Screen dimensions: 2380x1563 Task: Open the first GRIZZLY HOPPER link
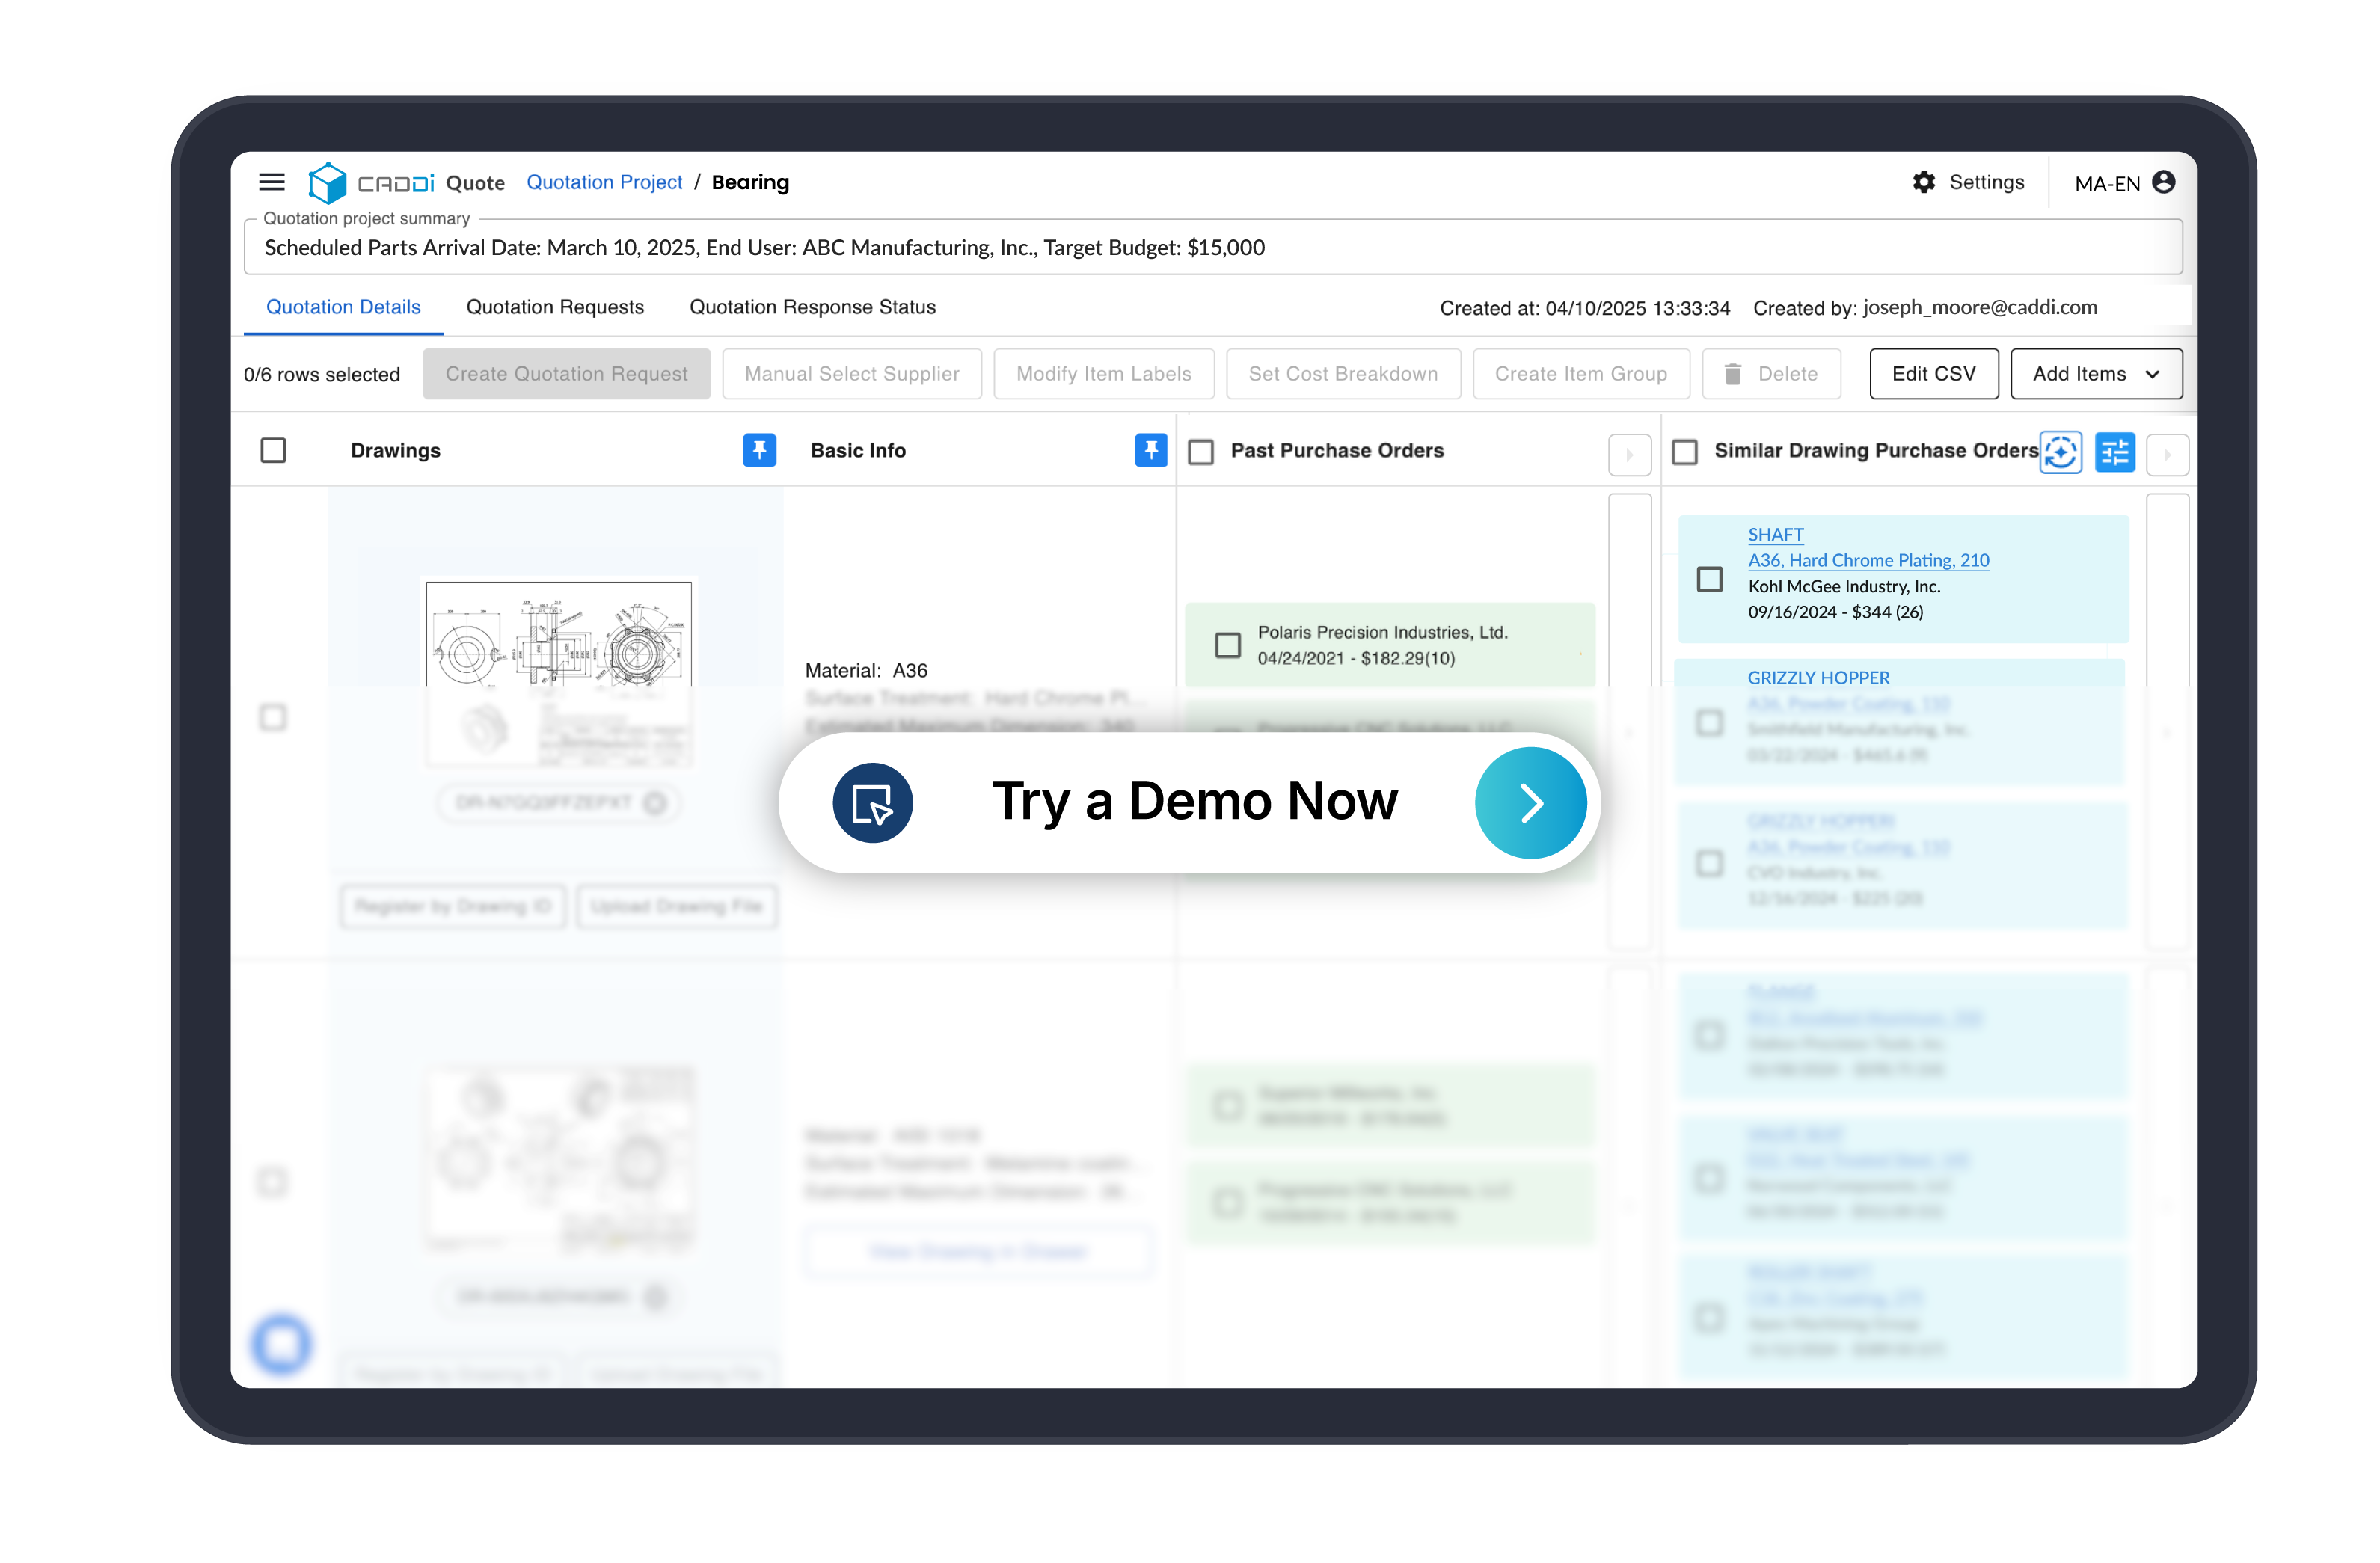(1818, 678)
